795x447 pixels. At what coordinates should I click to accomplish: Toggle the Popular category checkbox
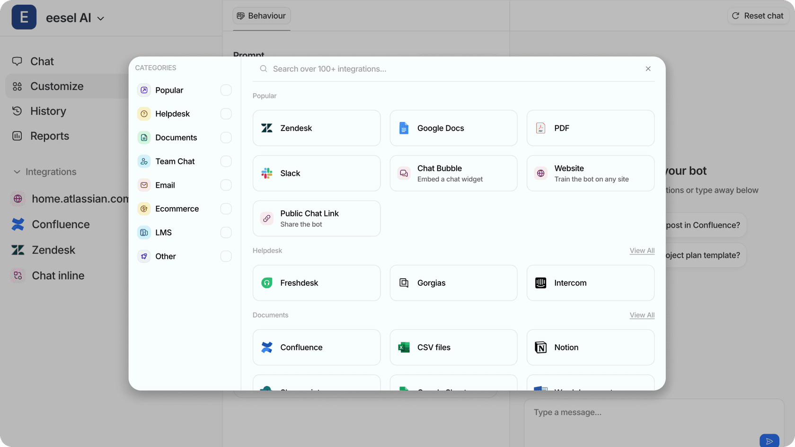[226, 90]
